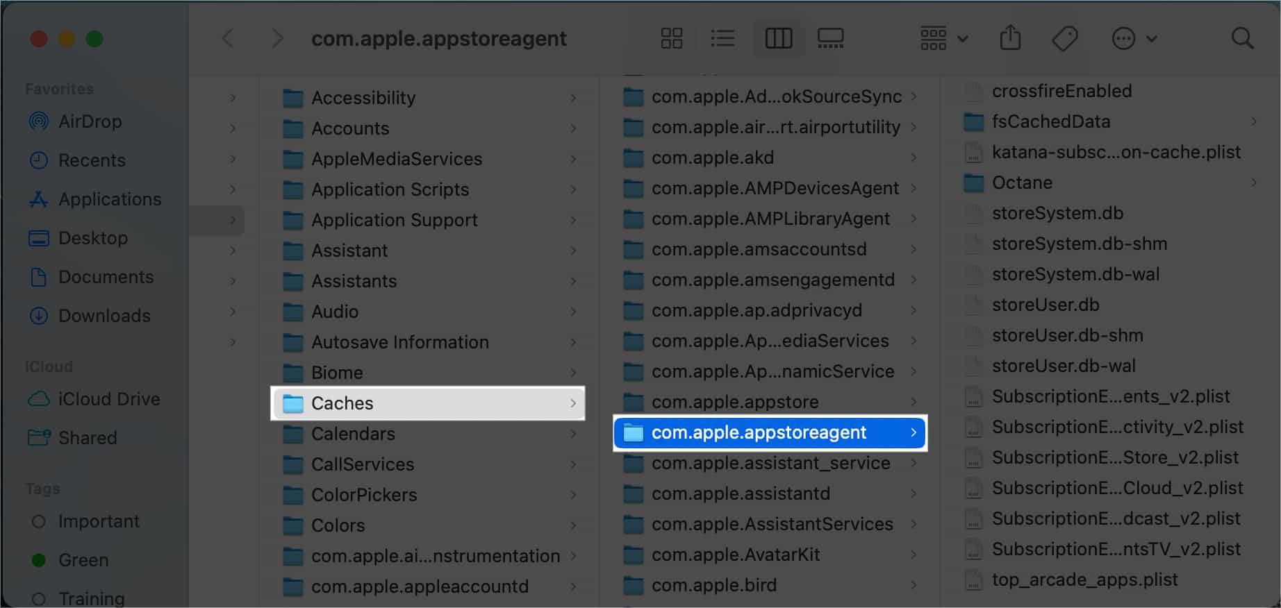Viewport: 1281px width, 608px height.
Task: Switch Finder to list view
Action: 723,38
